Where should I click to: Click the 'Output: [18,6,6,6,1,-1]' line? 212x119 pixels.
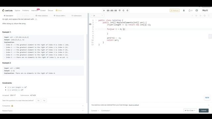coord(14,40)
